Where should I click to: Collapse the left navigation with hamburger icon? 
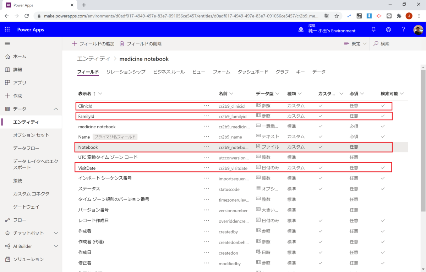[7, 43]
